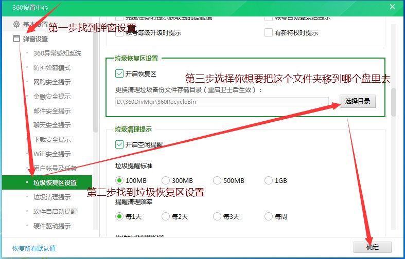Open the 弹窗设置 section
Viewport: 405px width, 259px height.
click(36, 39)
